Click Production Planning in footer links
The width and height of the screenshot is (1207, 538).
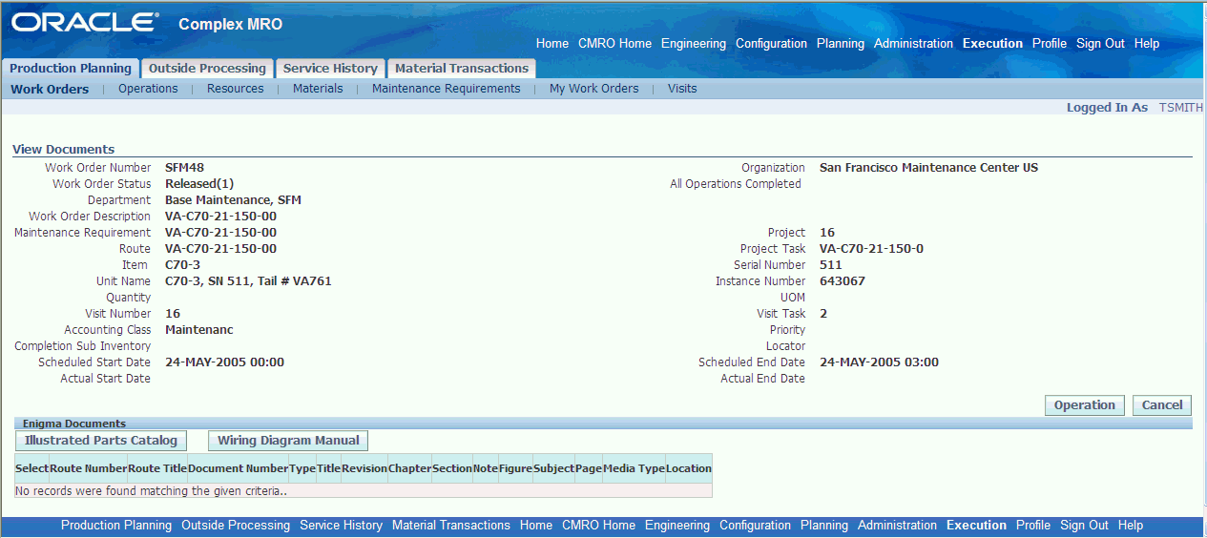click(x=116, y=526)
